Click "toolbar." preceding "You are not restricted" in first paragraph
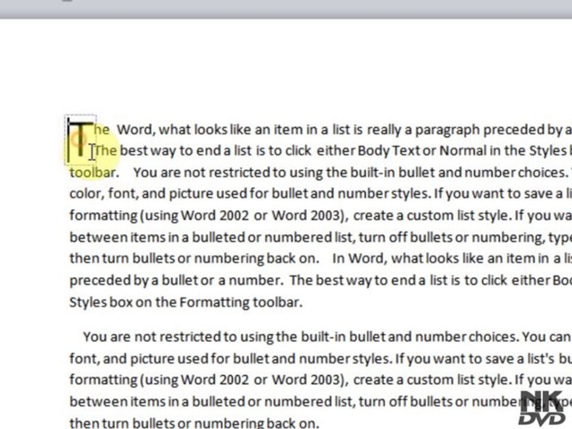The width and height of the screenshot is (572, 429). coord(94,172)
